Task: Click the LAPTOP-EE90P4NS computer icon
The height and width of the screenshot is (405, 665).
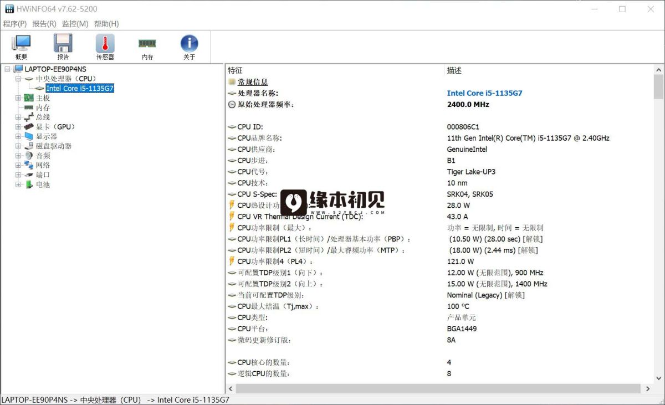Action: pos(18,69)
